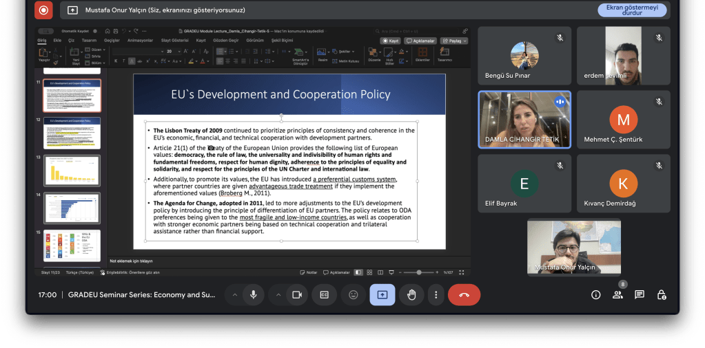Viewport: 705px width, 348px height.
Task: Turn off the camera in the call bar
Action: coord(297,294)
